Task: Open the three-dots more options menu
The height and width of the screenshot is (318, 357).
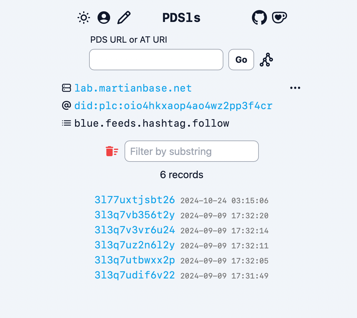Action: pos(295,88)
